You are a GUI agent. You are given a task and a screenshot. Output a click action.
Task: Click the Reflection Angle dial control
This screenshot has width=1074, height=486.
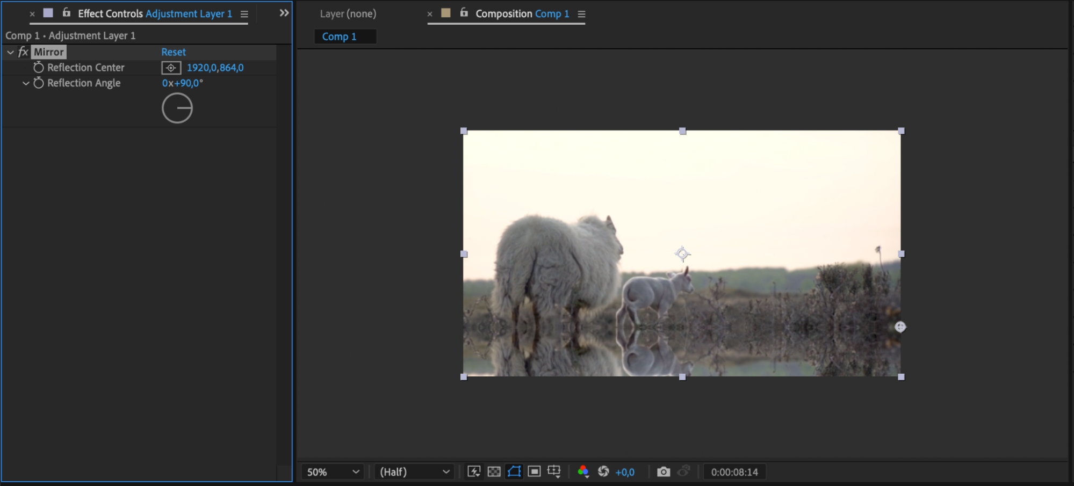click(177, 108)
